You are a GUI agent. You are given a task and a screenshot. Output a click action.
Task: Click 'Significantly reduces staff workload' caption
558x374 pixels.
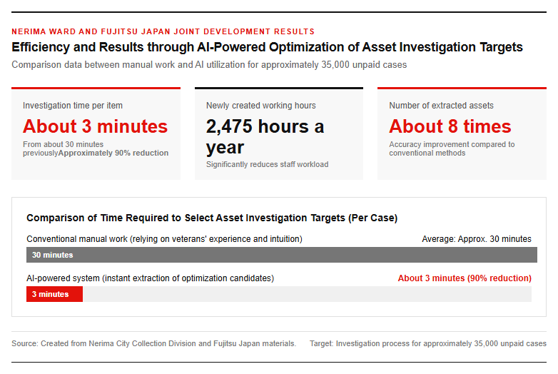tap(268, 164)
